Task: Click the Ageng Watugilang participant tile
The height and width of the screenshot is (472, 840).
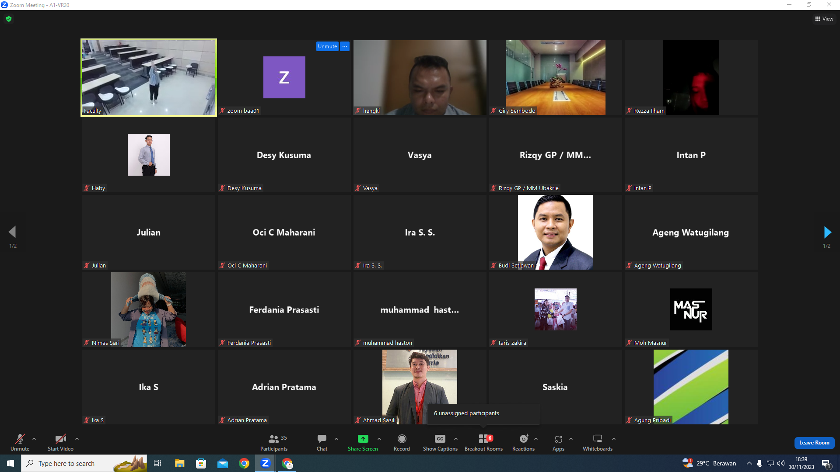Action: click(x=691, y=232)
